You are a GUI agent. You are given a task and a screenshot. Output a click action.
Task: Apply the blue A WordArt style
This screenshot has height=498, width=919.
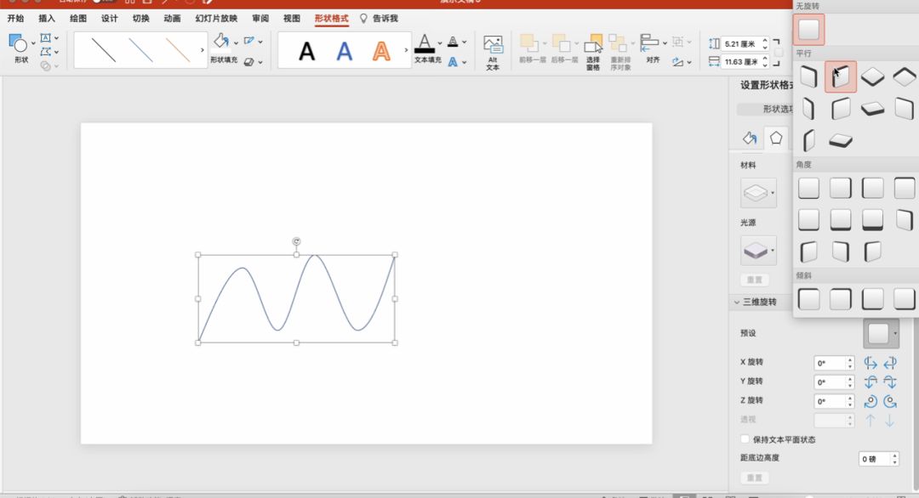tap(345, 52)
